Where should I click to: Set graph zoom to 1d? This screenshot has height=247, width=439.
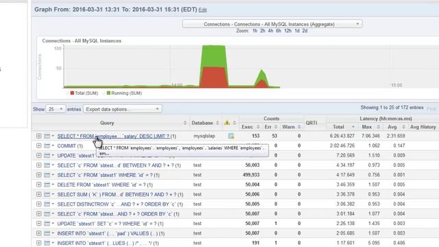click(x=297, y=31)
